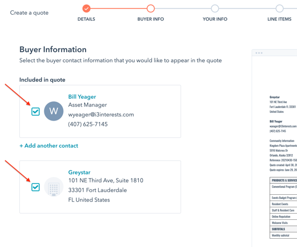Click the Line Items step circle
Screen dimensions: 297x247
tap(279, 8)
